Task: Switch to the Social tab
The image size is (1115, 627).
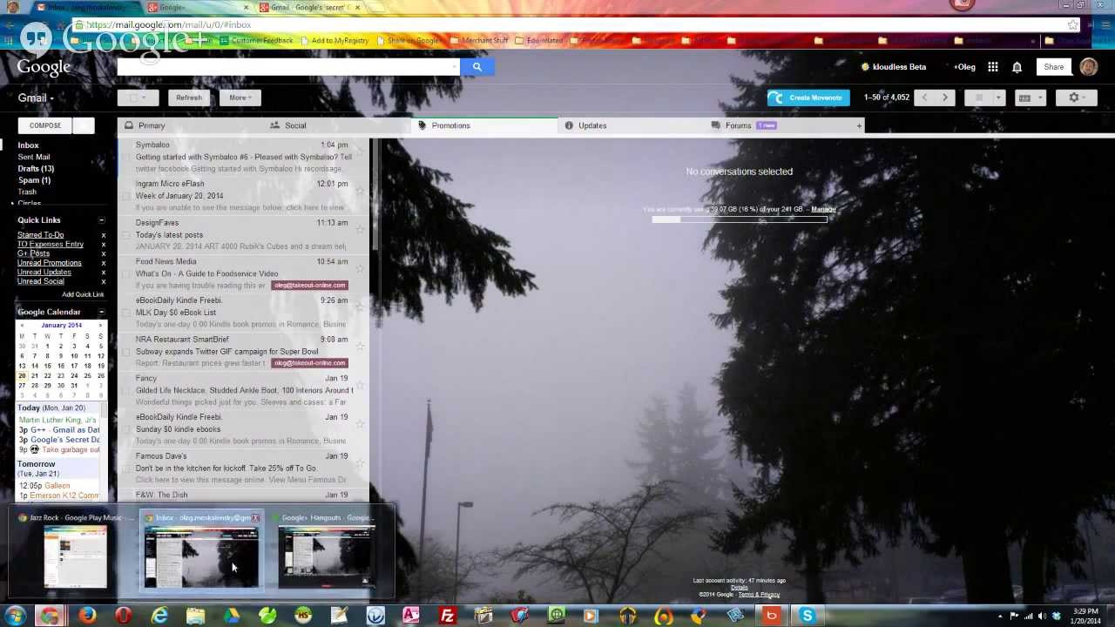Action: point(337,125)
